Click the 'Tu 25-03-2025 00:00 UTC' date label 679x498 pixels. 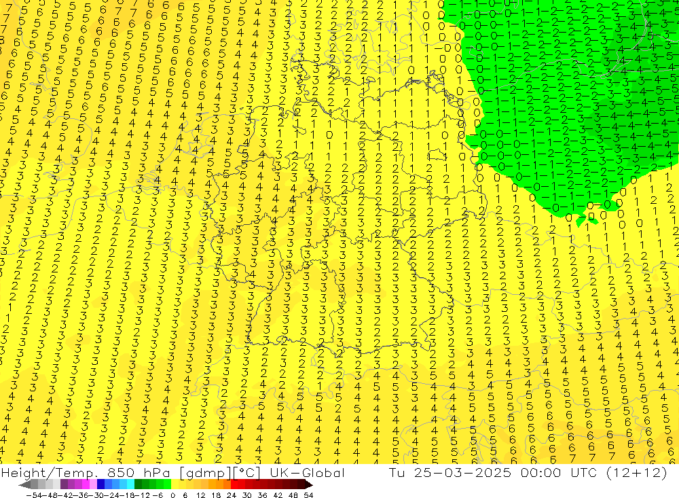point(494,472)
